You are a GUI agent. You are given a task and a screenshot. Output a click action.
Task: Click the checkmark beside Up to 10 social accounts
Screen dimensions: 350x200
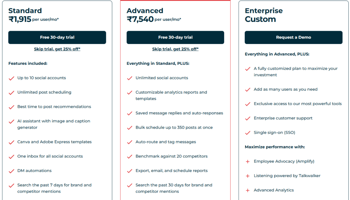(11, 78)
